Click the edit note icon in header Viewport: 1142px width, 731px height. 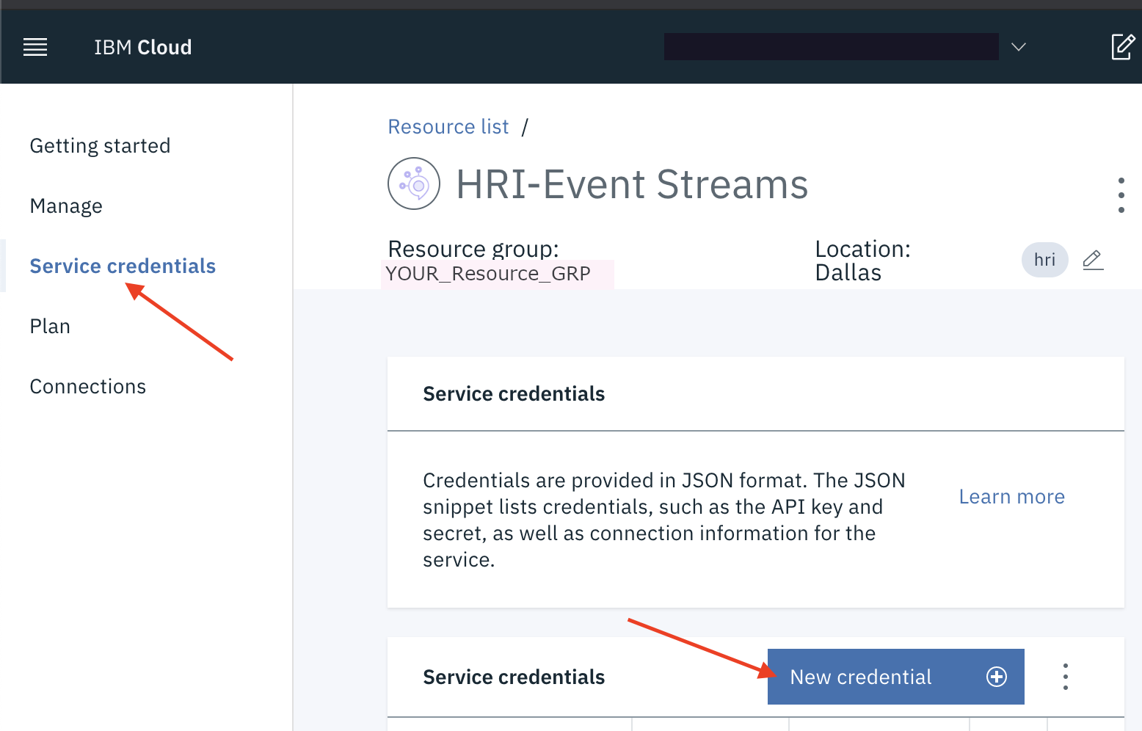tap(1123, 46)
